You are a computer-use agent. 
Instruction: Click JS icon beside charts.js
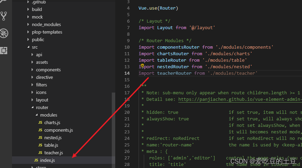point(40,122)
